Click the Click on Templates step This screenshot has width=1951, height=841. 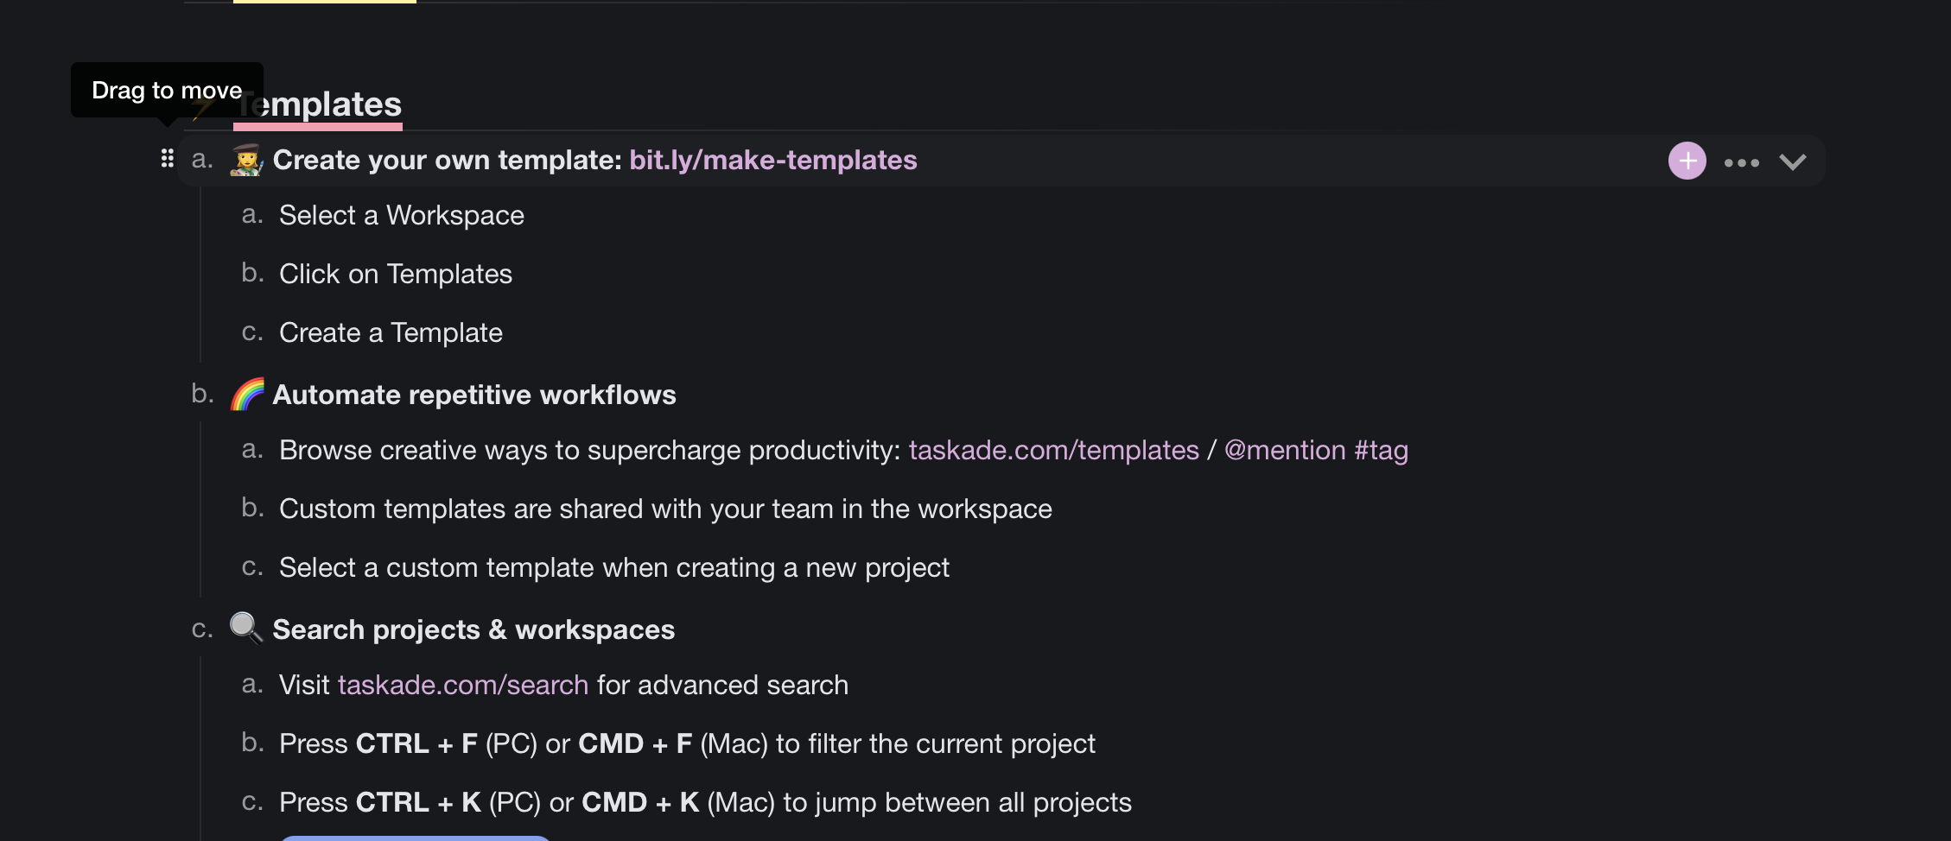pyautogui.click(x=395, y=275)
